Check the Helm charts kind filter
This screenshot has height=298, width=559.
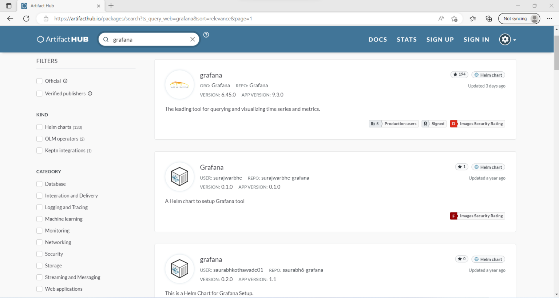39,127
